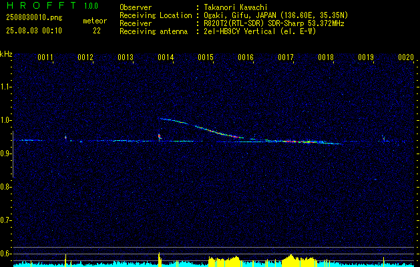The height and width of the screenshot is (267, 420).
Task: Click the yellow power hump below 0017
Action: 299,261
